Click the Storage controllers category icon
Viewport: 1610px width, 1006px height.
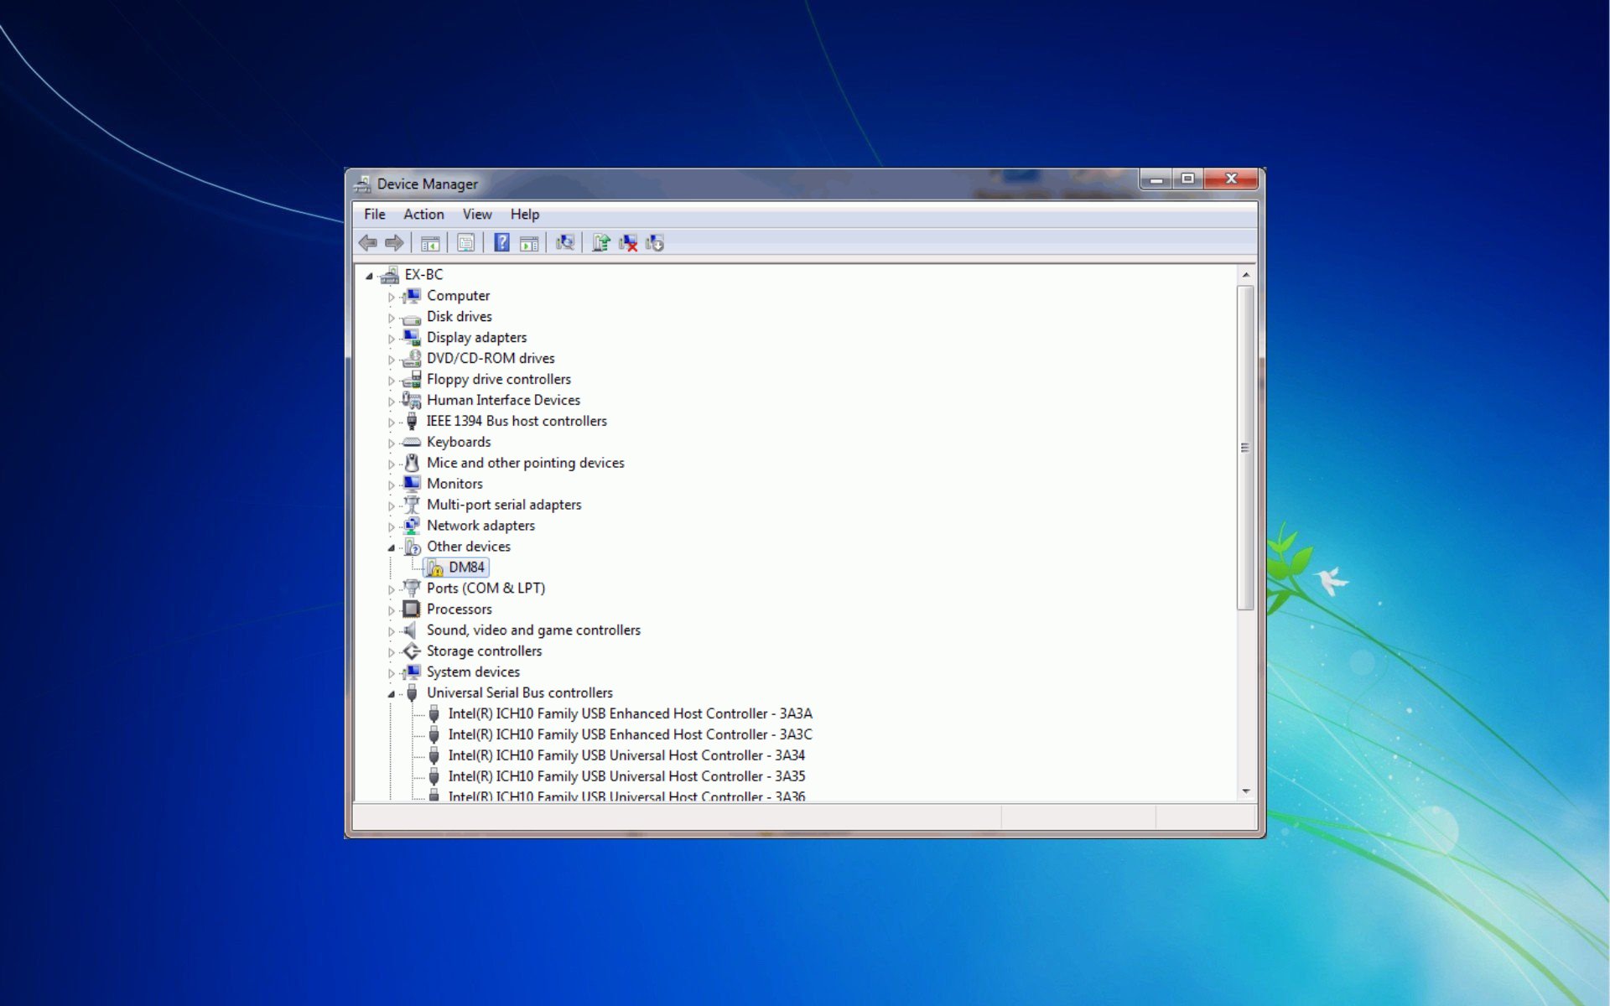(412, 651)
